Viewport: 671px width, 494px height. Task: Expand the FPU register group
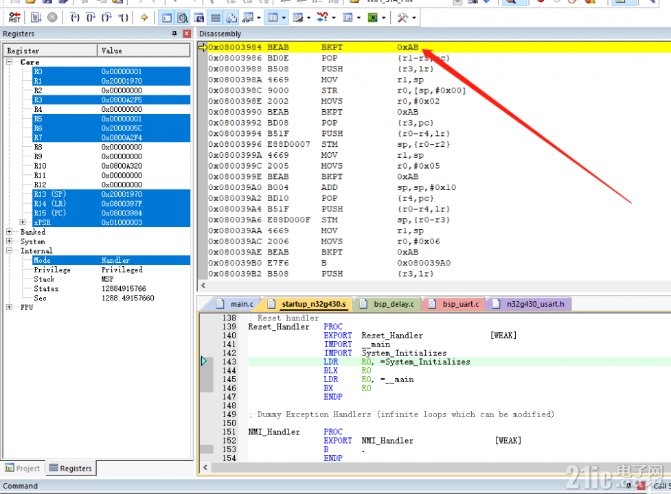click(9, 307)
